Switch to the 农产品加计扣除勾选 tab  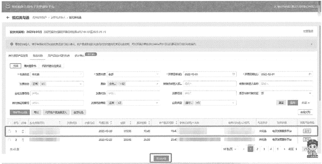click(59, 56)
